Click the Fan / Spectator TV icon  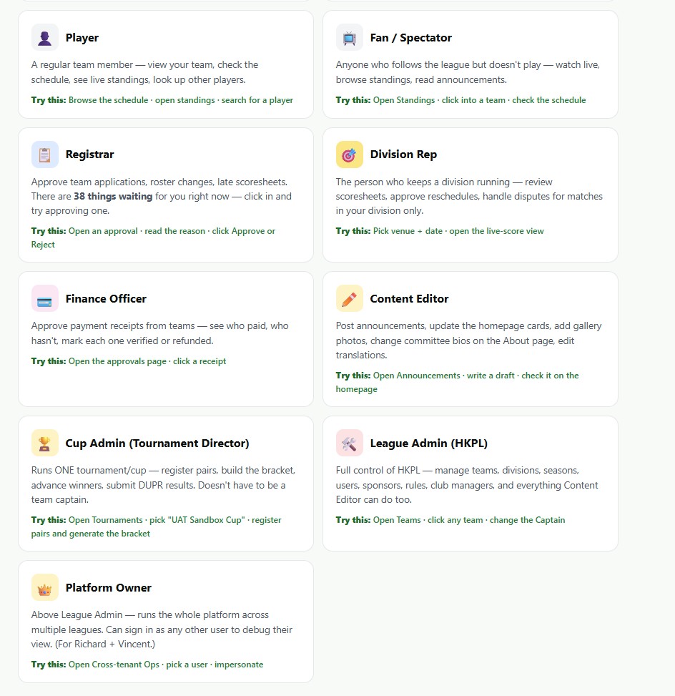point(349,37)
